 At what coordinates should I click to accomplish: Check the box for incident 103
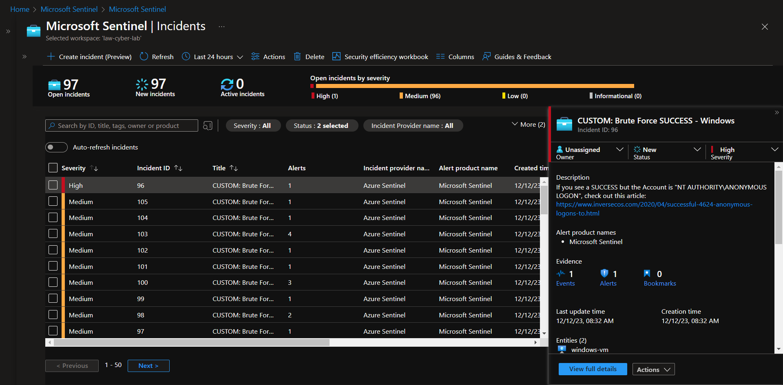pyautogui.click(x=53, y=233)
